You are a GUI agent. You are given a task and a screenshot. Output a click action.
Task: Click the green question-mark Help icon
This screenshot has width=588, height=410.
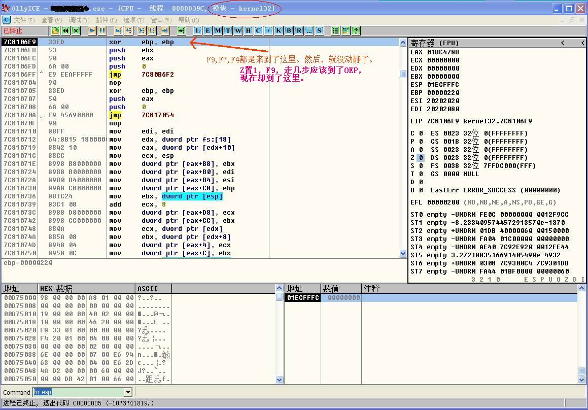pyautogui.click(x=356, y=30)
